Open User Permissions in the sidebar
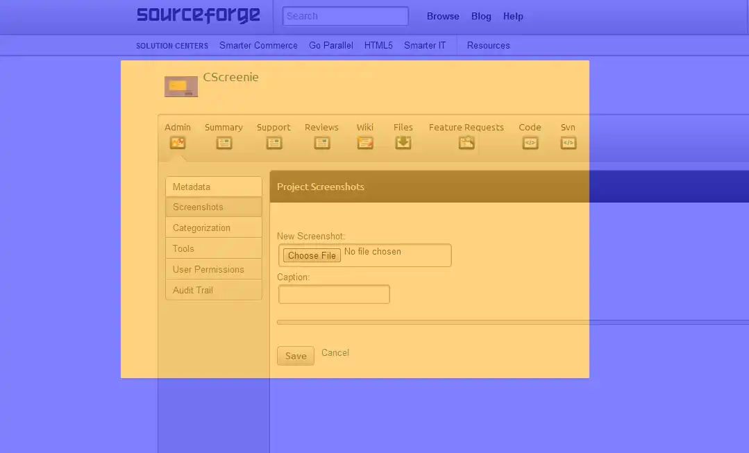This screenshot has height=453, width=749. [214, 269]
